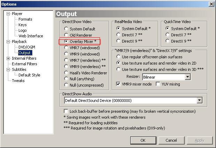Confirm settings with OK button

point(143,140)
